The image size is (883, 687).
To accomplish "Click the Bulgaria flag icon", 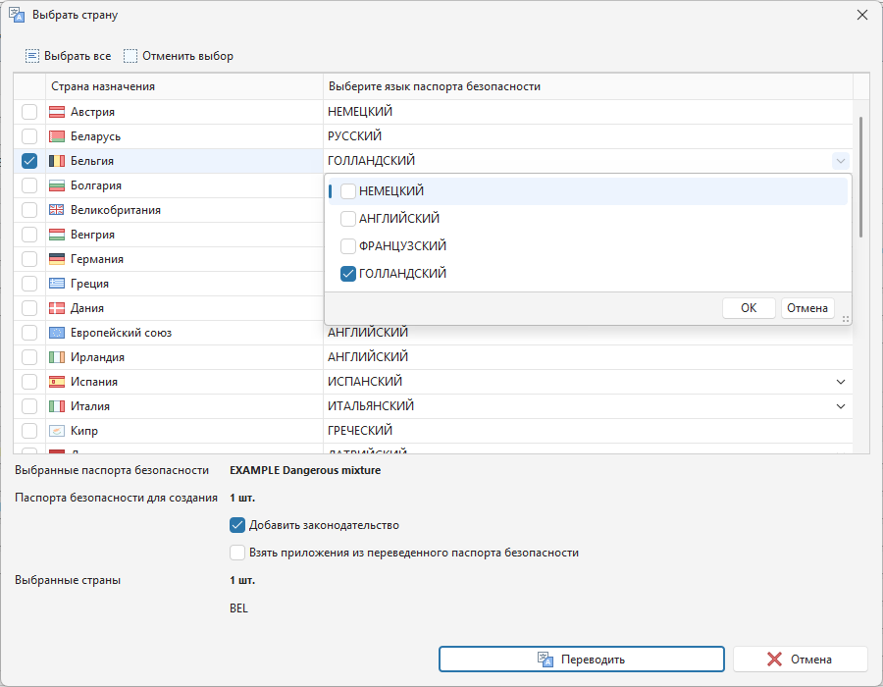I will [57, 185].
